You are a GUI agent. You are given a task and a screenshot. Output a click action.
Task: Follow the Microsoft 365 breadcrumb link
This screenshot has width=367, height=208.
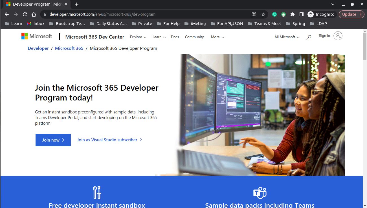point(69,48)
